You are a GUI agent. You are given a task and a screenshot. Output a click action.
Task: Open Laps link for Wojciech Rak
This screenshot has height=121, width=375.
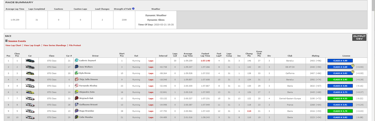151,98
